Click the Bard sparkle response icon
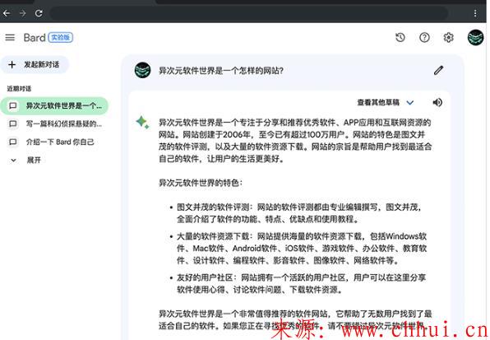Image resolution: width=490 pixels, height=340 pixels. pos(142,123)
